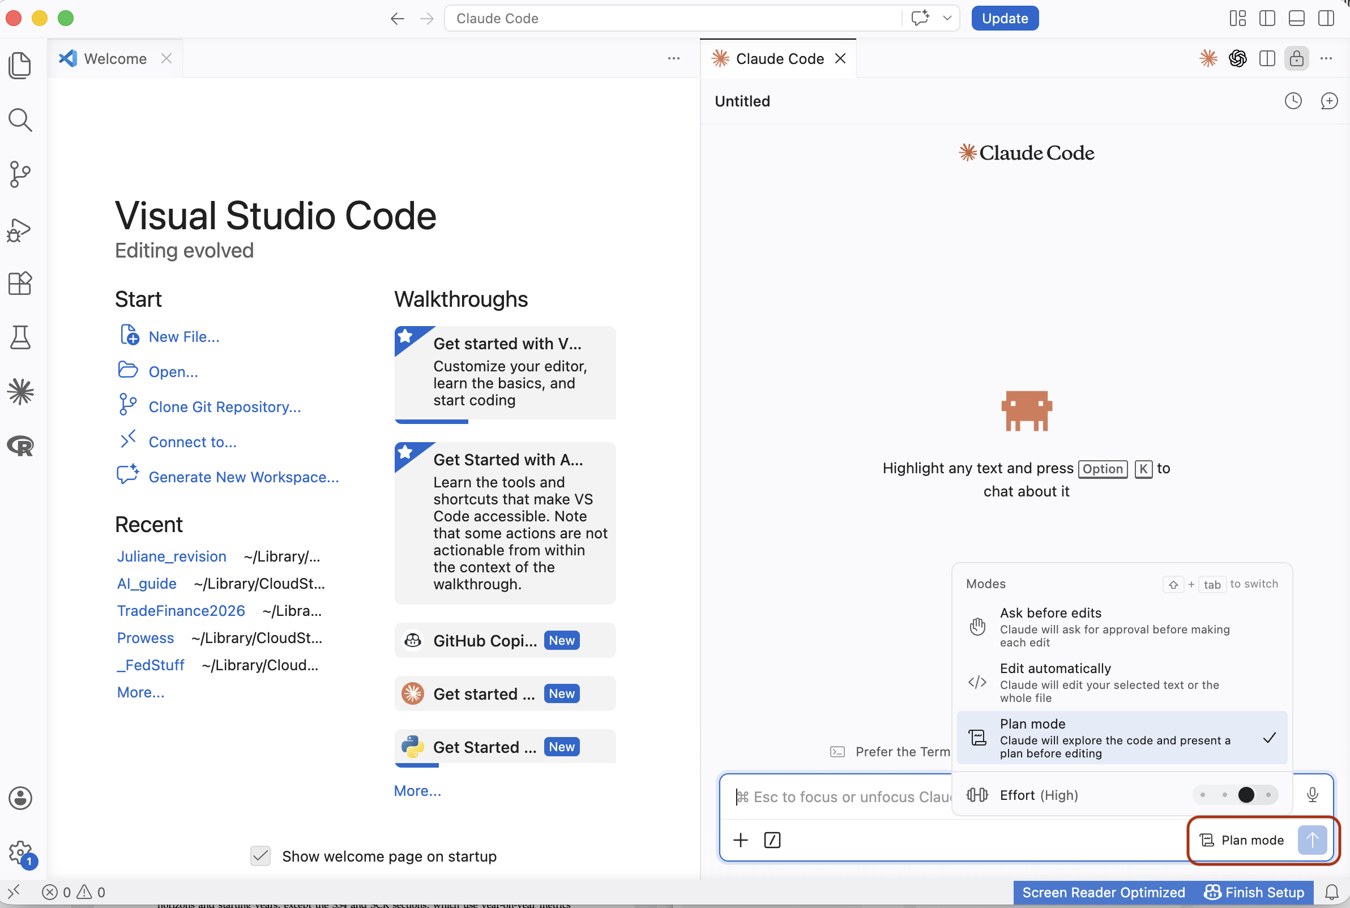
Task: Open Get started with VS Code walkthrough
Action: (x=505, y=374)
